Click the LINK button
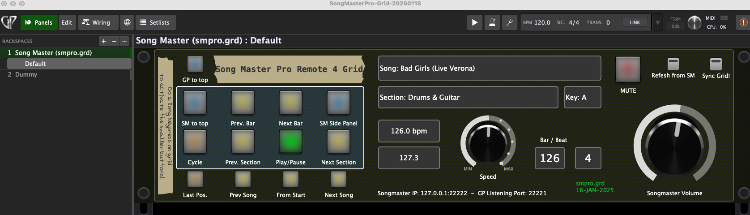 pos(635,22)
